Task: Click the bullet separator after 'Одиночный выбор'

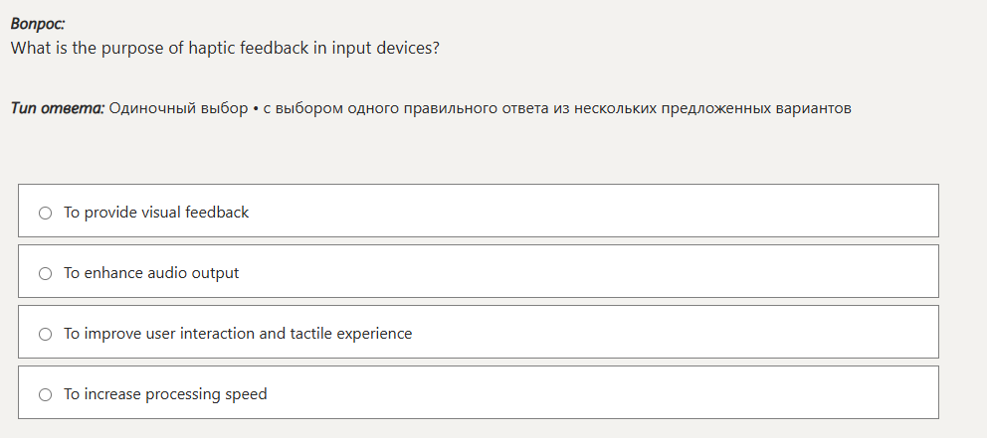Action: [x=256, y=108]
